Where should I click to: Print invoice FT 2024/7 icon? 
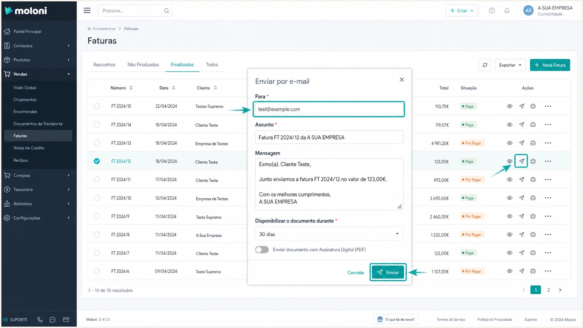click(533, 253)
